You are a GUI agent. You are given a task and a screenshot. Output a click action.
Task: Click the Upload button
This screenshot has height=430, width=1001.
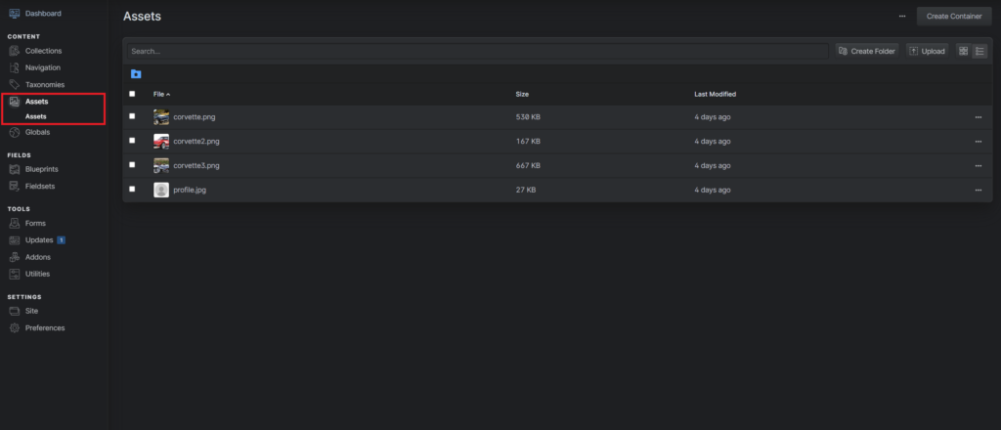click(x=927, y=51)
